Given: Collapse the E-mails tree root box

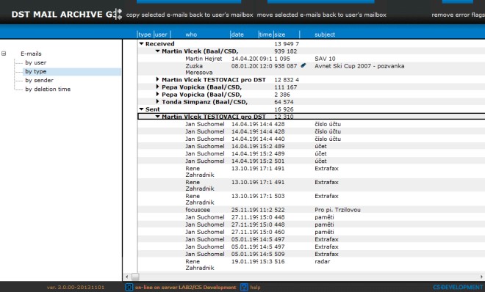Looking at the screenshot, I should [4, 54].
